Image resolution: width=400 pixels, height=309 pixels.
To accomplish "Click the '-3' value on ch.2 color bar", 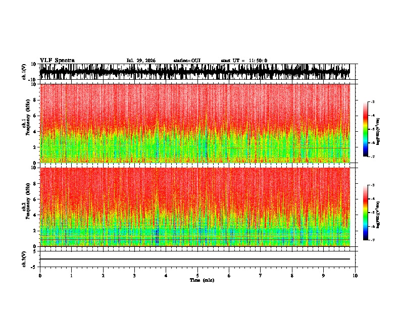I will click(x=372, y=185).
